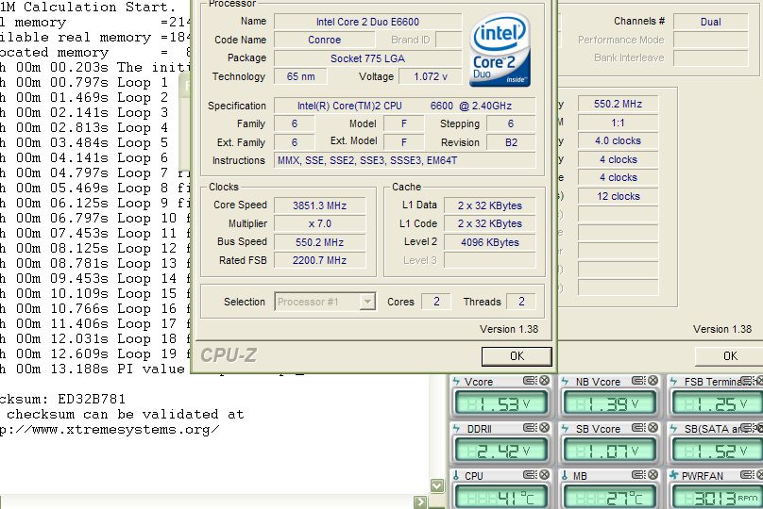Close the SB Vcore monitor widget
763x509 pixels.
point(653,428)
